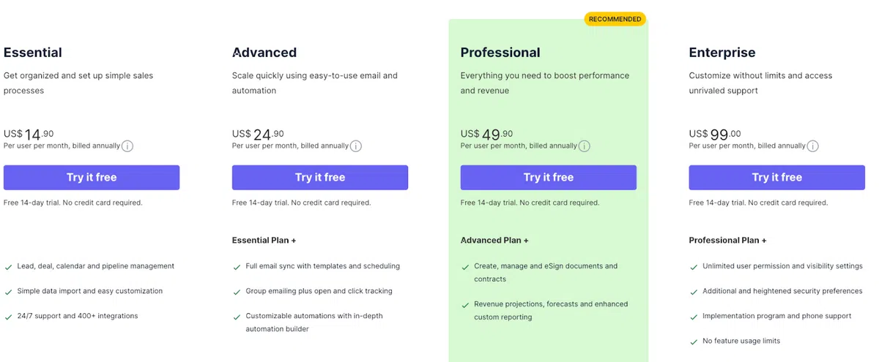Screen dimensions: 879x362
Task: Click checkmark beside Implementation program and phone support
Action: pos(694,317)
